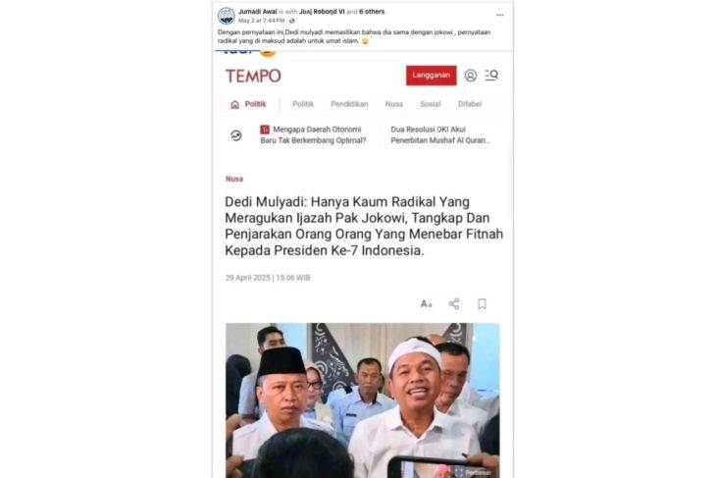This screenshot has width=716, height=478.
Task: Open 'Mengapa Daerah Otonomi Baru' trending article
Action: 313,135
